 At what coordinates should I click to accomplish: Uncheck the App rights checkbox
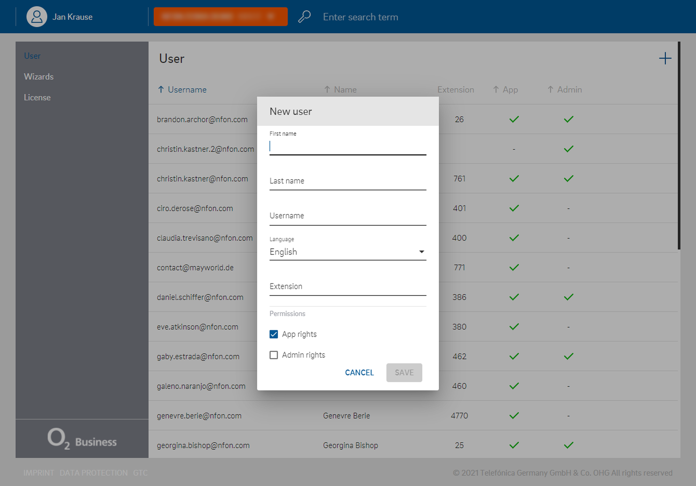[x=274, y=334]
